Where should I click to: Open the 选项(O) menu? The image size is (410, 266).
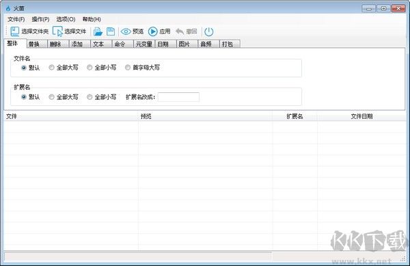66,19
